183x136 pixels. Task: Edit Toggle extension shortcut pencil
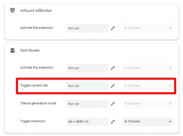pos(113,122)
